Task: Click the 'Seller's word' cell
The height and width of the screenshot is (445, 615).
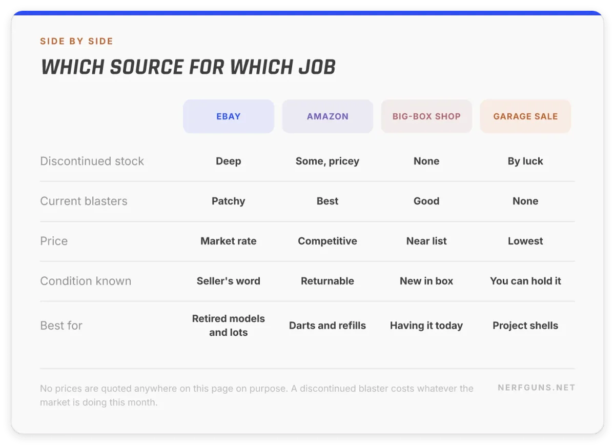Action: 229,281
